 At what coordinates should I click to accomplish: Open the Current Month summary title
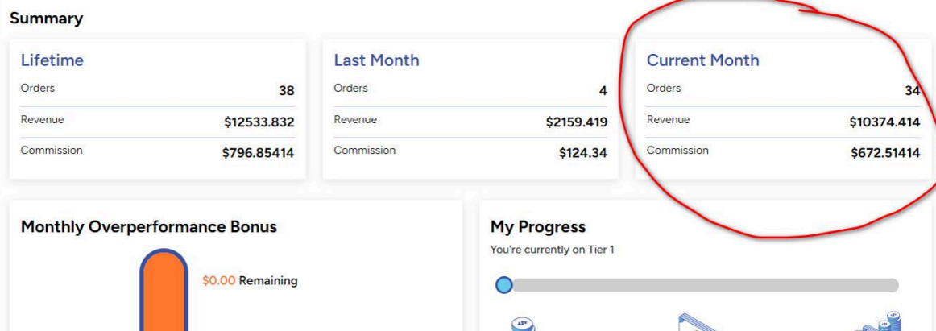pos(702,60)
